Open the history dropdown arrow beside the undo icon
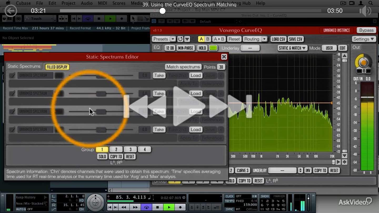 [x=187, y=39]
